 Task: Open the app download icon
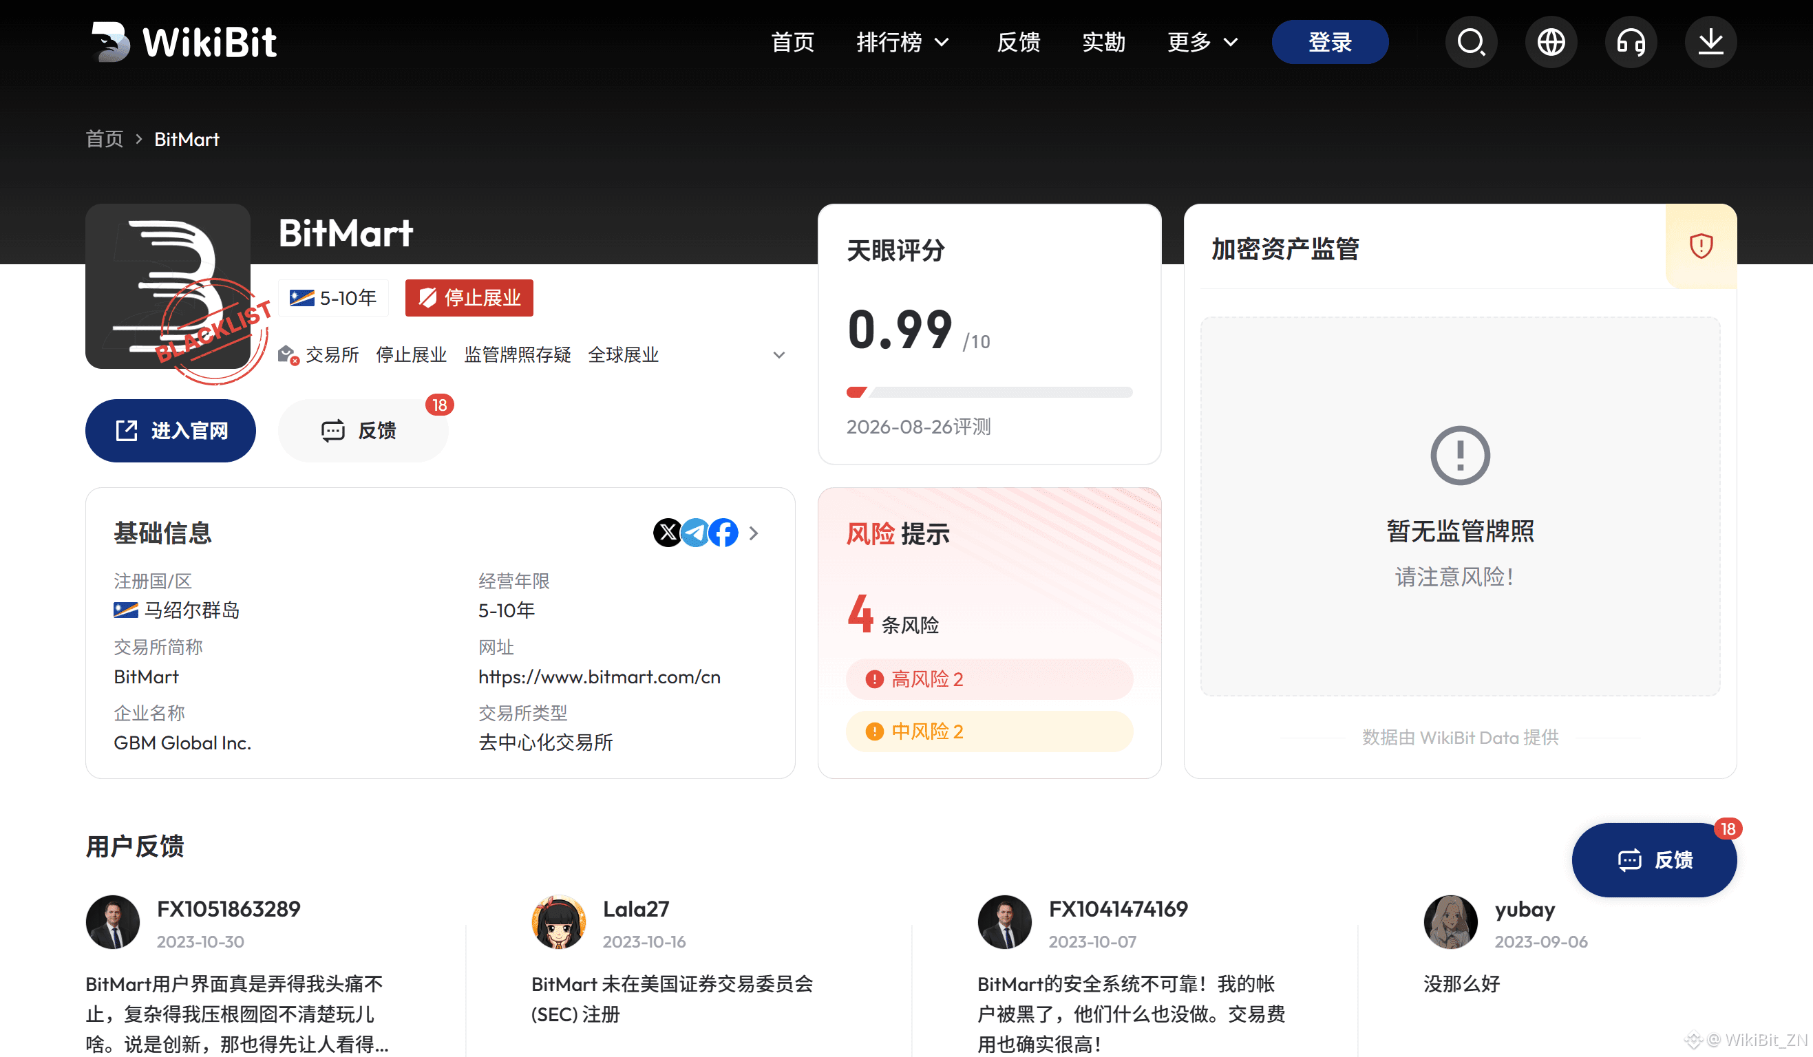(1711, 42)
